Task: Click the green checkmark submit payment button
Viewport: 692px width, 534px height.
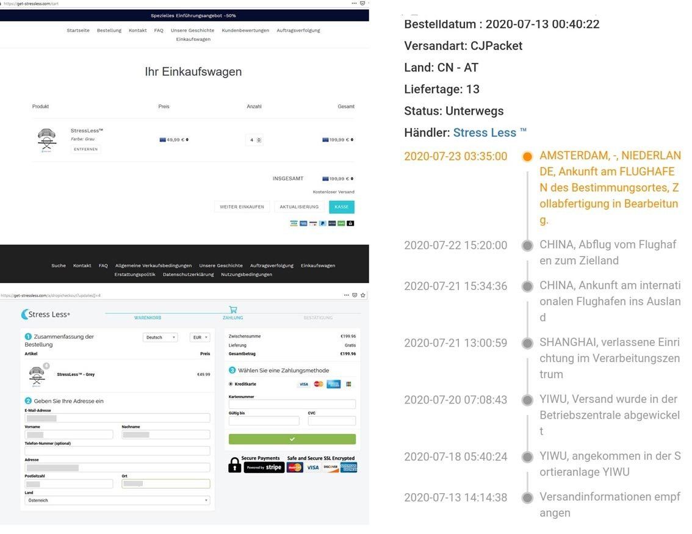Action: [292, 439]
